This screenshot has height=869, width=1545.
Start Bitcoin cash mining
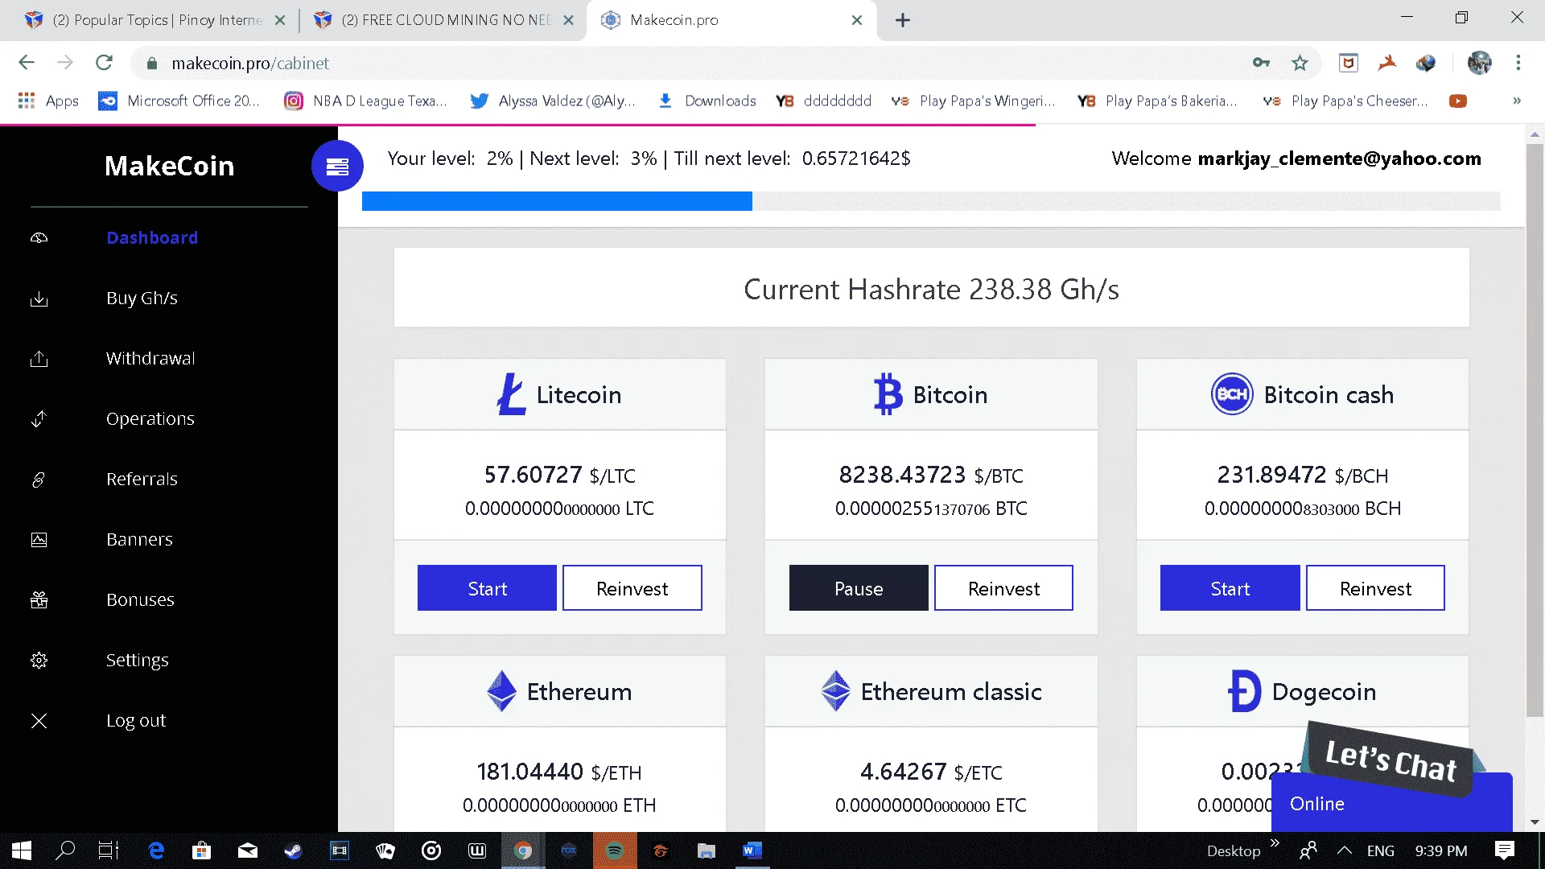(x=1230, y=588)
